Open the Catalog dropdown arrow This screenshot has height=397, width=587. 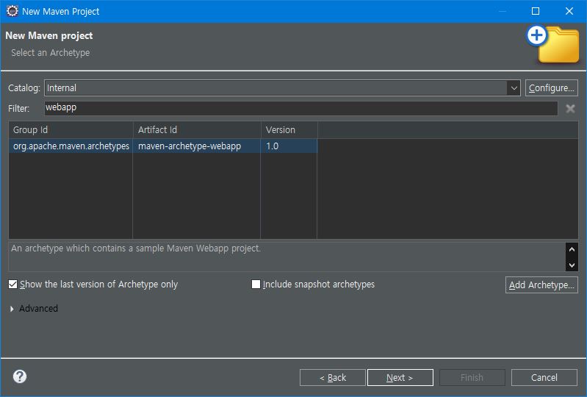coord(514,88)
